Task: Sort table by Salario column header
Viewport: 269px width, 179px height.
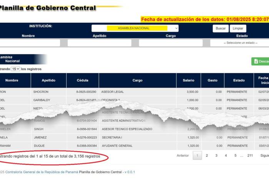Action: tap(189, 80)
